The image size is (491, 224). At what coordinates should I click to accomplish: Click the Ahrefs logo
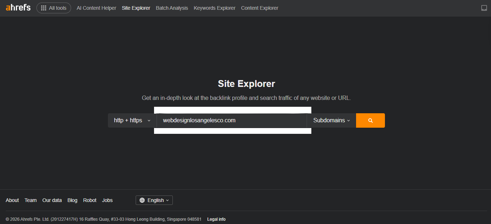tap(18, 8)
